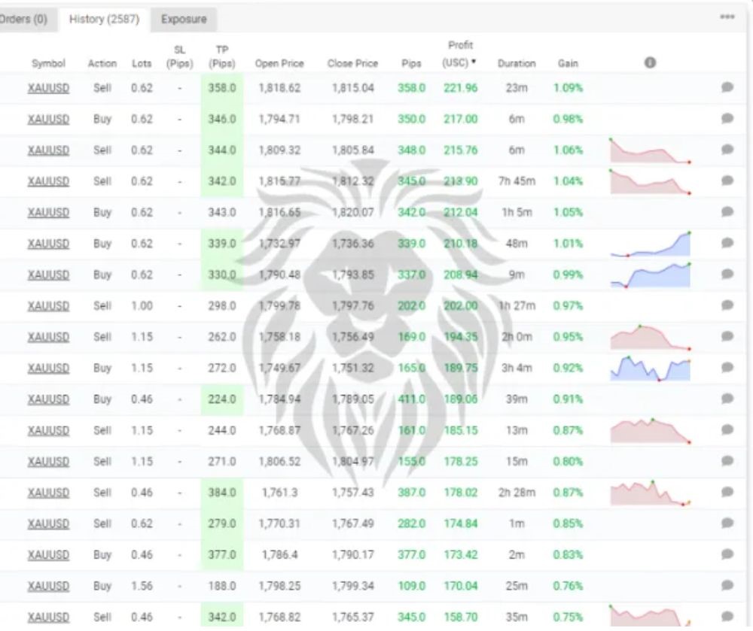Image resolution: width=753 pixels, height=631 pixels.
Task: Open the comment icon for the 212.04 profit row
Action: click(x=727, y=212)
